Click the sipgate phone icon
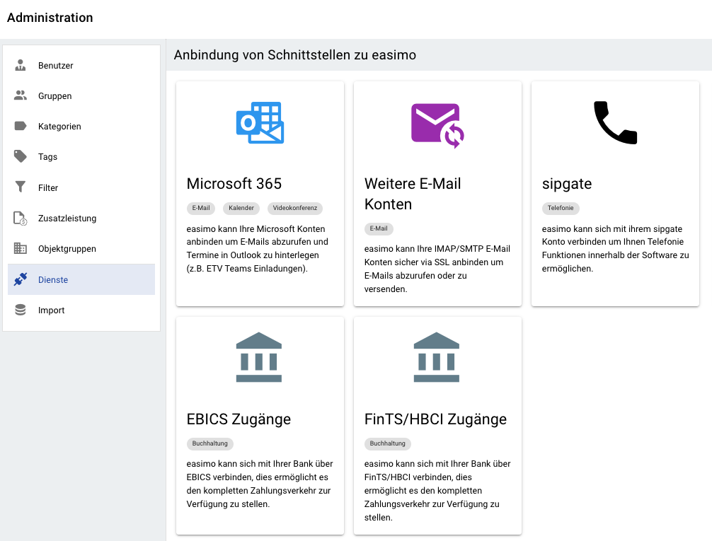The width and height of the screenshot is (712, 541). [615, 122]
